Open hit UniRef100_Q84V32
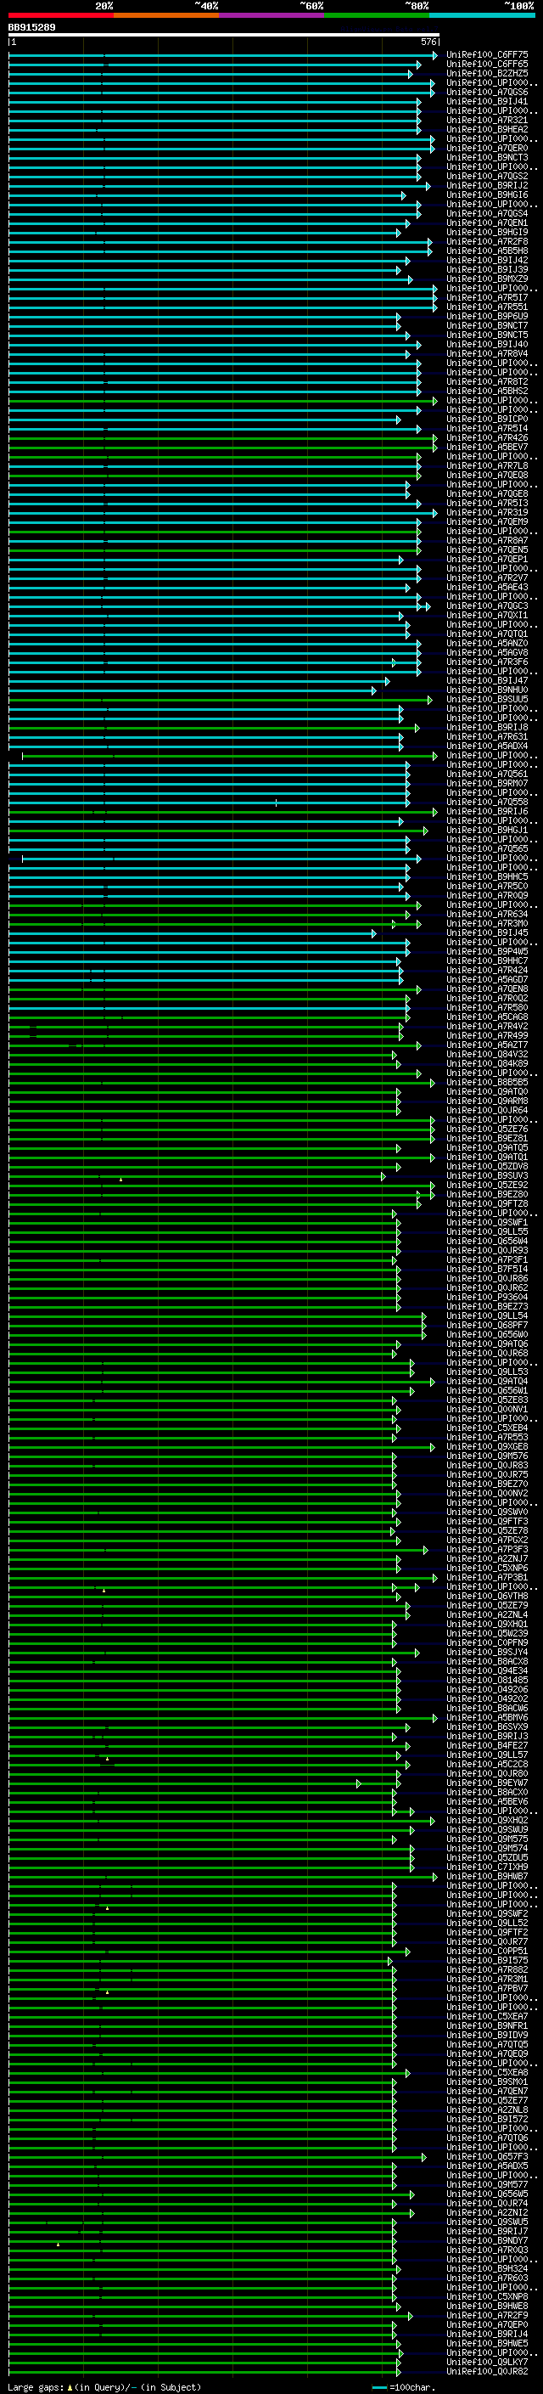 (487, 1055)
